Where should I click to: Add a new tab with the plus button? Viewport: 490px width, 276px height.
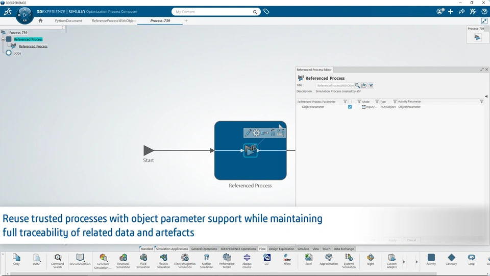(x=186, y=20)
